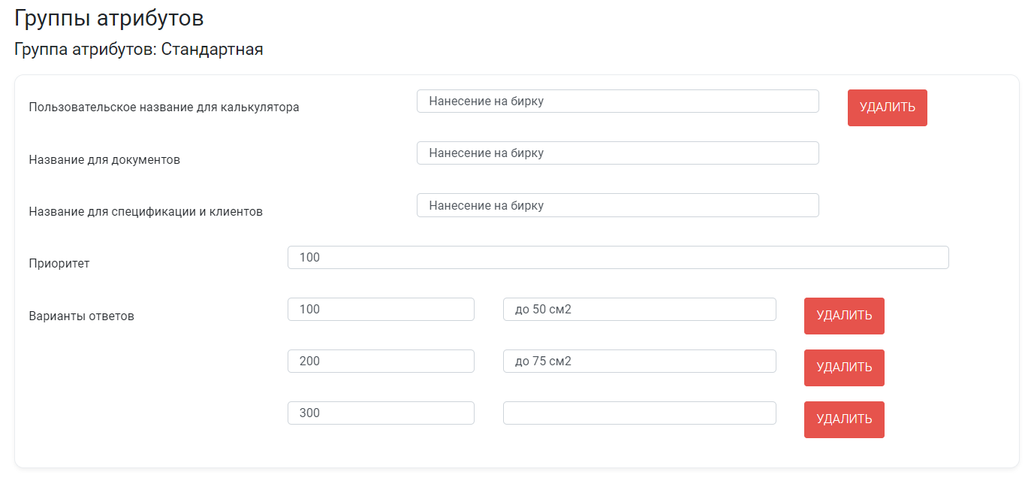Edit the first answer variant value 100
The image size is (1034, 481).
[x=381, y=309]
